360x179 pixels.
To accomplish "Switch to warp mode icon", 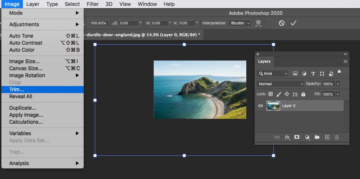I will tap(259, 23).
